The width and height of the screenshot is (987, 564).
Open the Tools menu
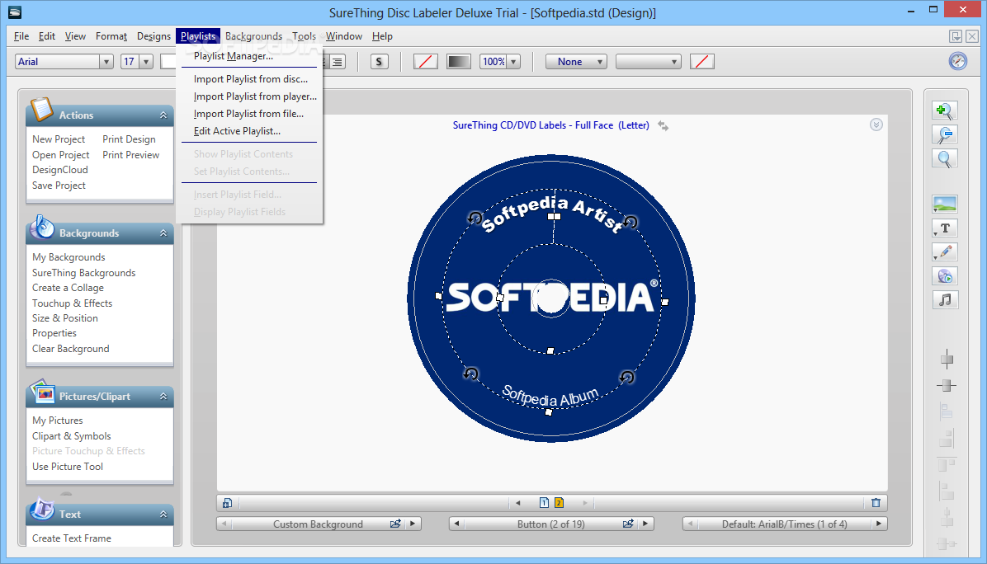[304, 36]
